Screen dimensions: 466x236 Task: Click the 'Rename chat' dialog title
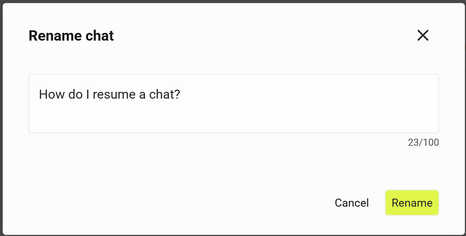coord(71,35)
